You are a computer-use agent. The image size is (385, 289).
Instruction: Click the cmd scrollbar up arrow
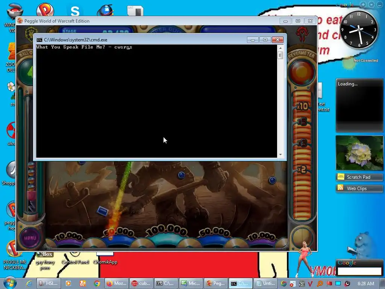(280, 48)
